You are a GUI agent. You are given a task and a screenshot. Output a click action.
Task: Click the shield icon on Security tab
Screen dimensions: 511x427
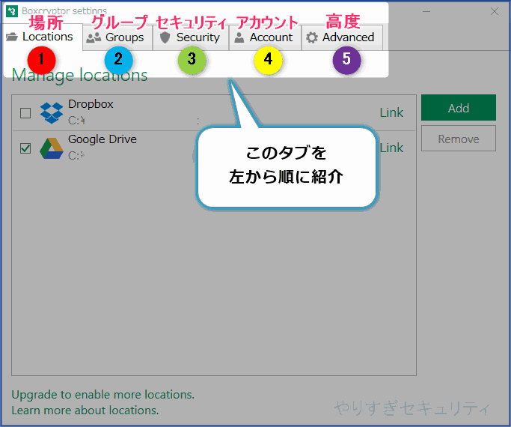tap(165, 37)
